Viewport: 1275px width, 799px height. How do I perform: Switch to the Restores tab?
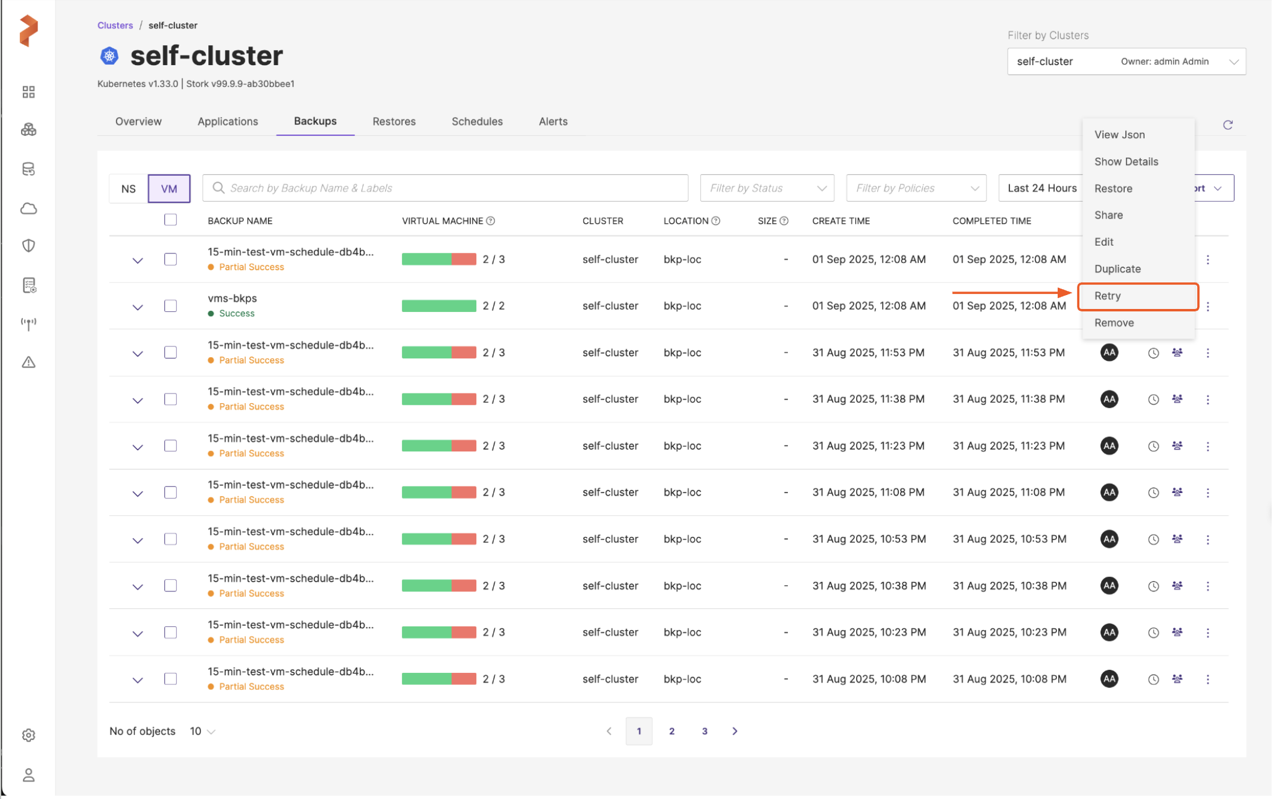[394, 121]
